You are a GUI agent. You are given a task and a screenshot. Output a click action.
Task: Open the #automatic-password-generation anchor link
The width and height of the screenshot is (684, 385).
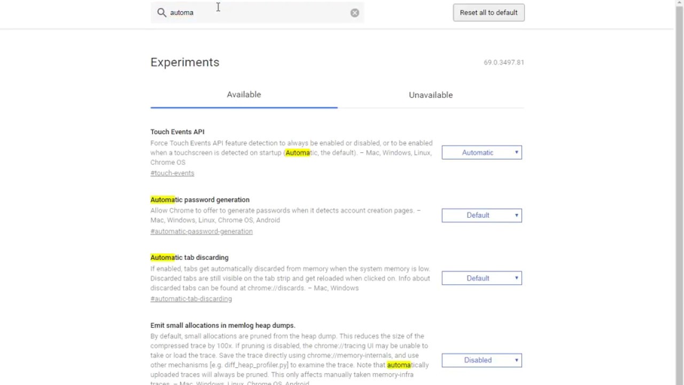[x=201, y=232]
